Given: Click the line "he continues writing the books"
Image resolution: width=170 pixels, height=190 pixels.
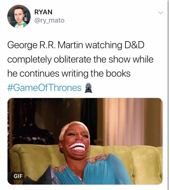Looking at the screenshot, I should pyautogui.click(x=69, y=74).
